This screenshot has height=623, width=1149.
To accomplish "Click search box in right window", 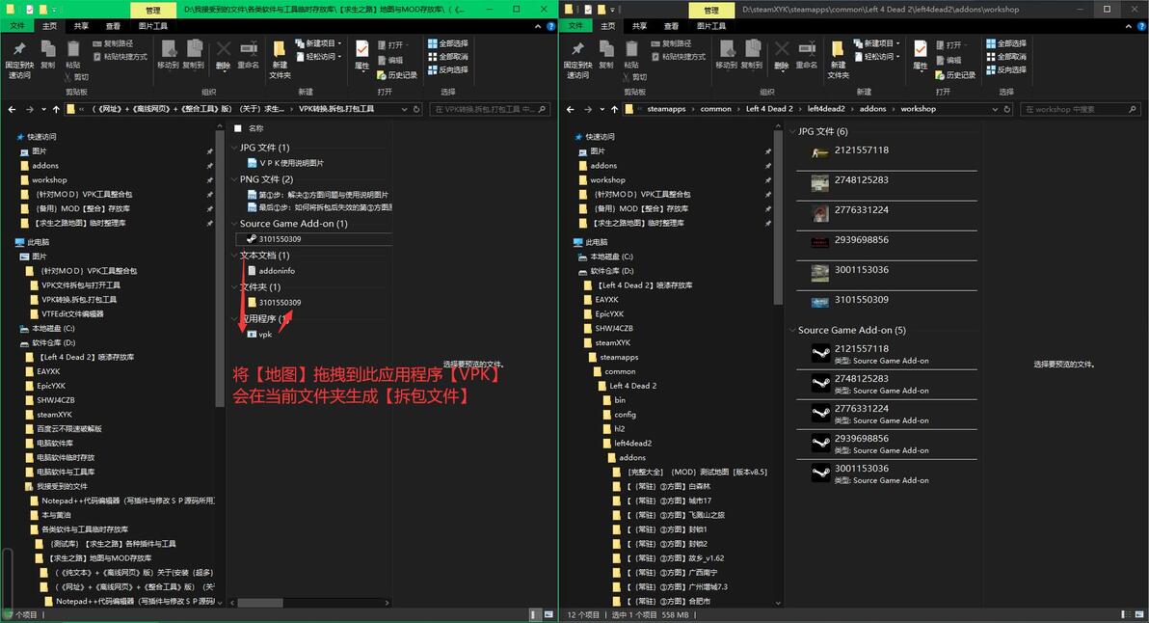I will 1081,109.
